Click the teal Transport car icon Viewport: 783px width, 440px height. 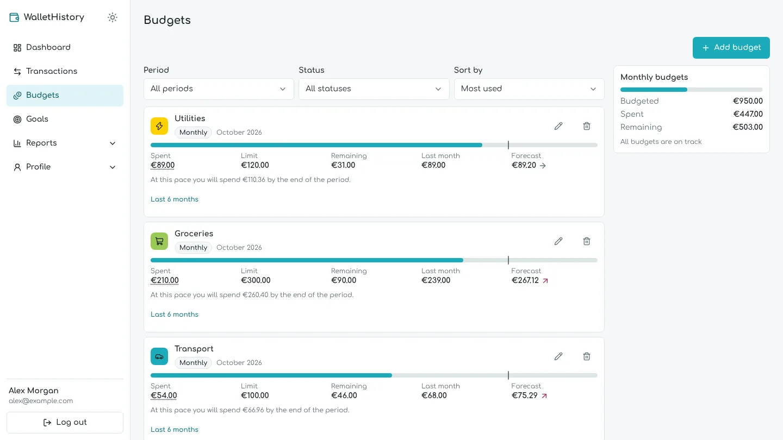point(159,356)
